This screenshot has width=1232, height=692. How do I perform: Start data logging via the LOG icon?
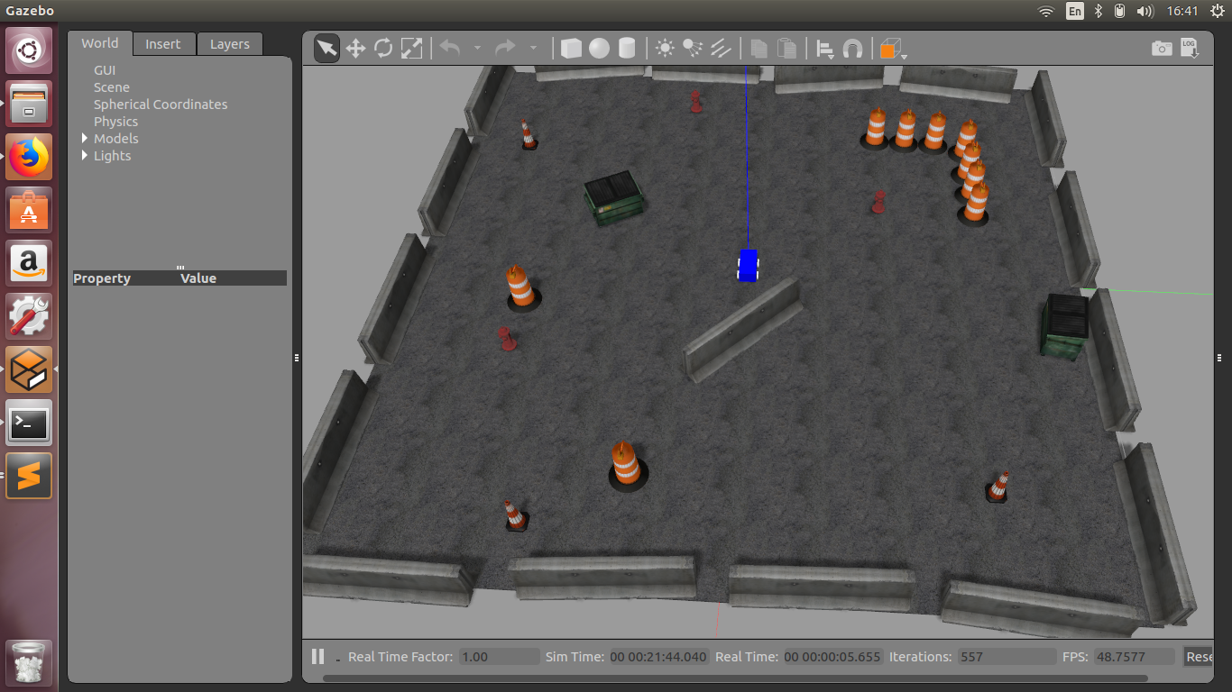click(1189, 48)
